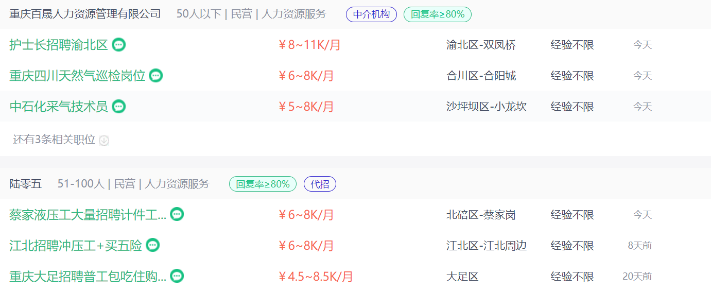
Task: Open 重庆大足招聘普工包吃住 listing
Action: point(88,276)
